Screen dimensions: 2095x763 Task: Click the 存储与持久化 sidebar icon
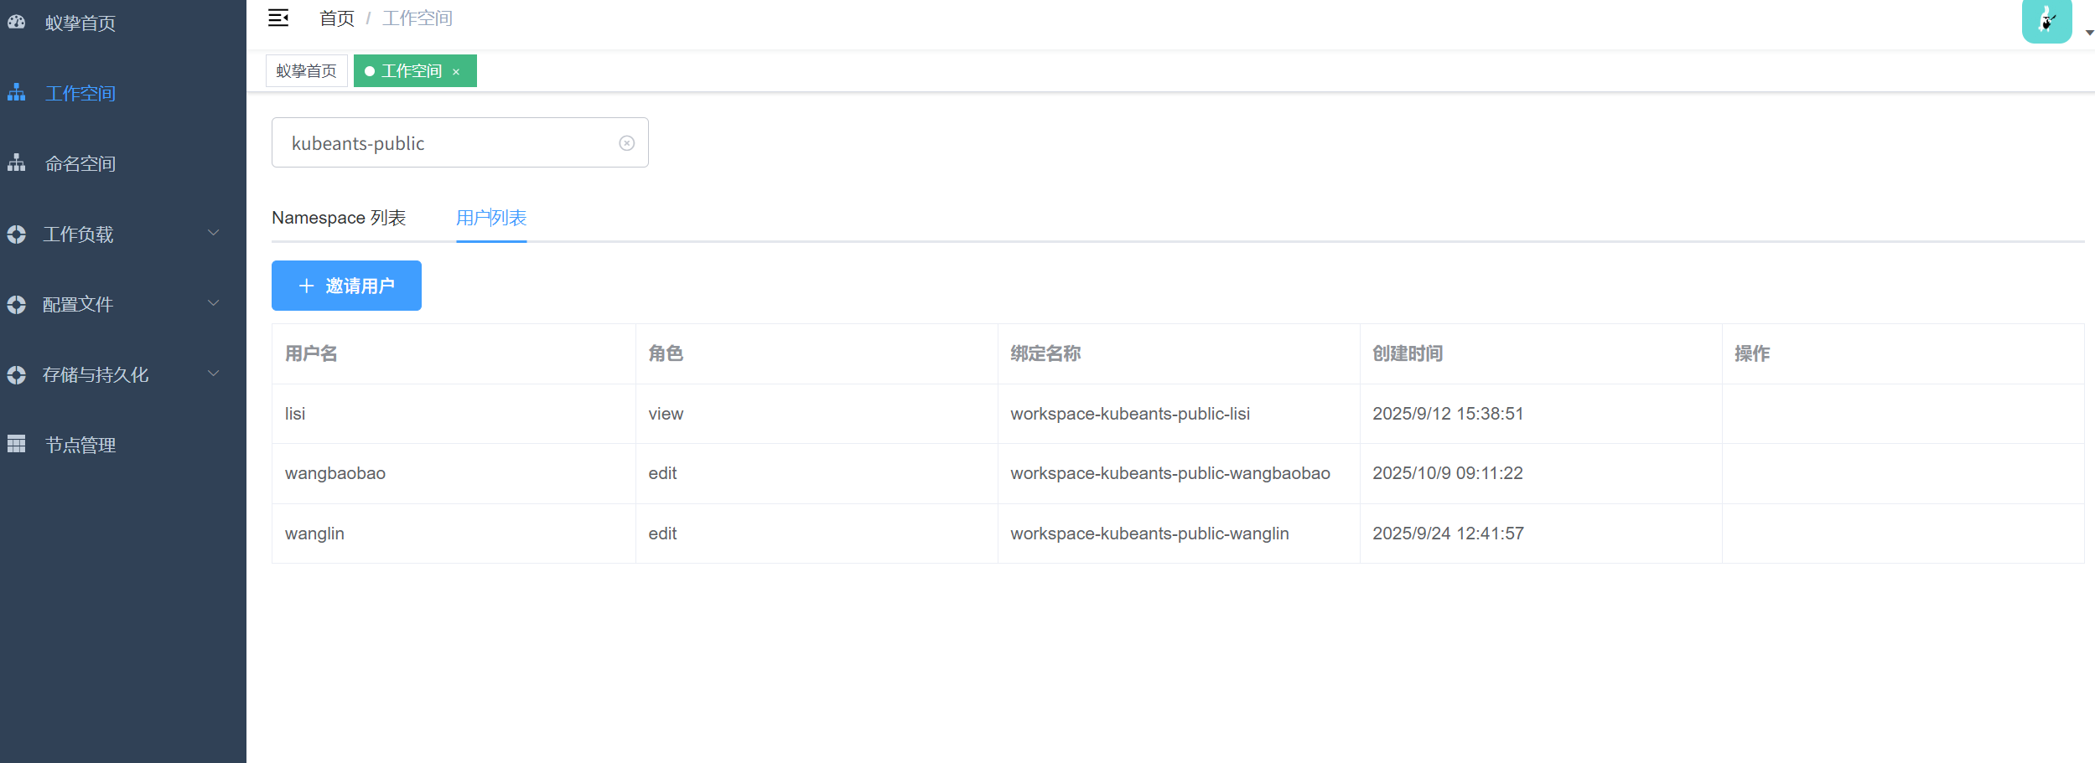point(17,375)
